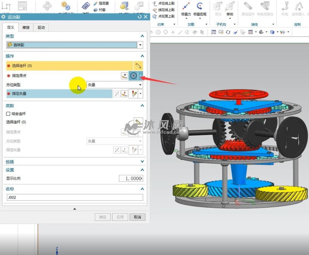Switch to the 驱动 driver tab
Image resolution: width=309 pixels, height=255 pixels.
click(40, 27)
